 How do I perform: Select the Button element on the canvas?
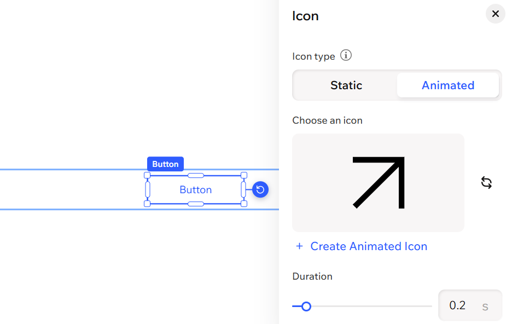[x=195, y=189]
